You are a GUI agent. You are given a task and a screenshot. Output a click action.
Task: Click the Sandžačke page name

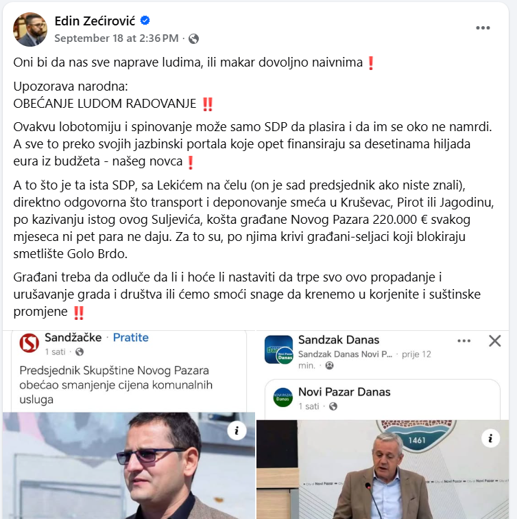pos(73,338)
